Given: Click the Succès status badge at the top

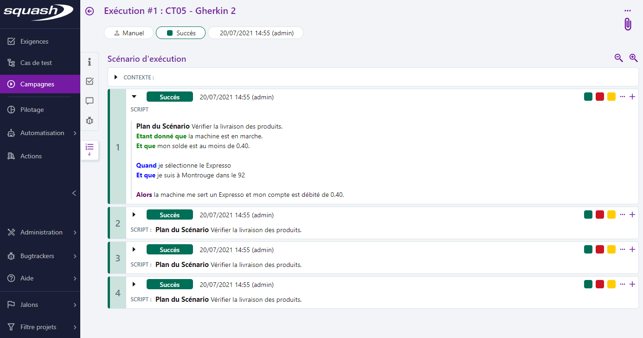Looking at the screenshot, I should 180,32.
